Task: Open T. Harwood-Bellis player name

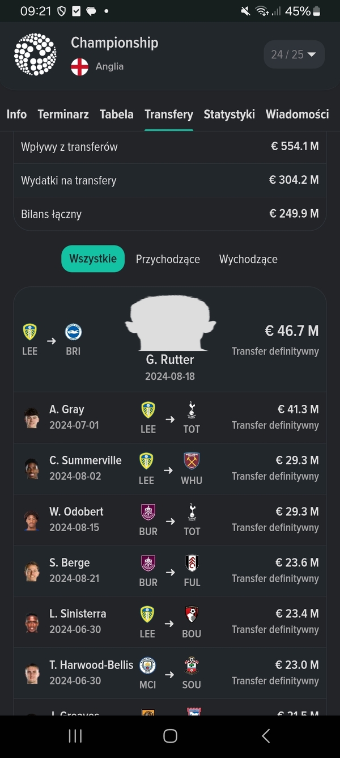Action: click(x=91, y=664)
